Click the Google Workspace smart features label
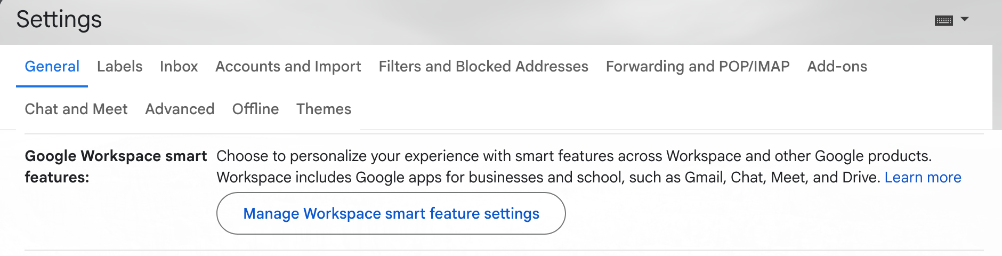This screenshot has width=1002, height=256. coord(116,166)
